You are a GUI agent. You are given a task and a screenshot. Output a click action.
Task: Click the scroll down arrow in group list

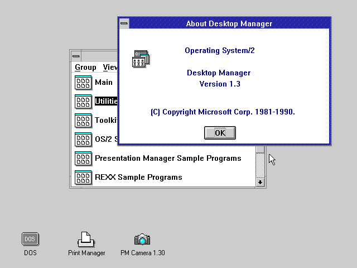tap(260, 183)
